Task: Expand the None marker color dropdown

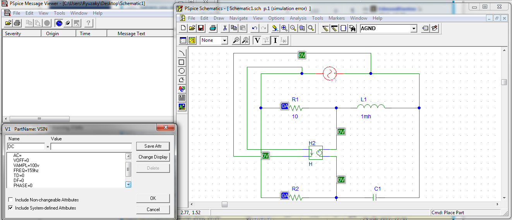Action: pos(224,40)
